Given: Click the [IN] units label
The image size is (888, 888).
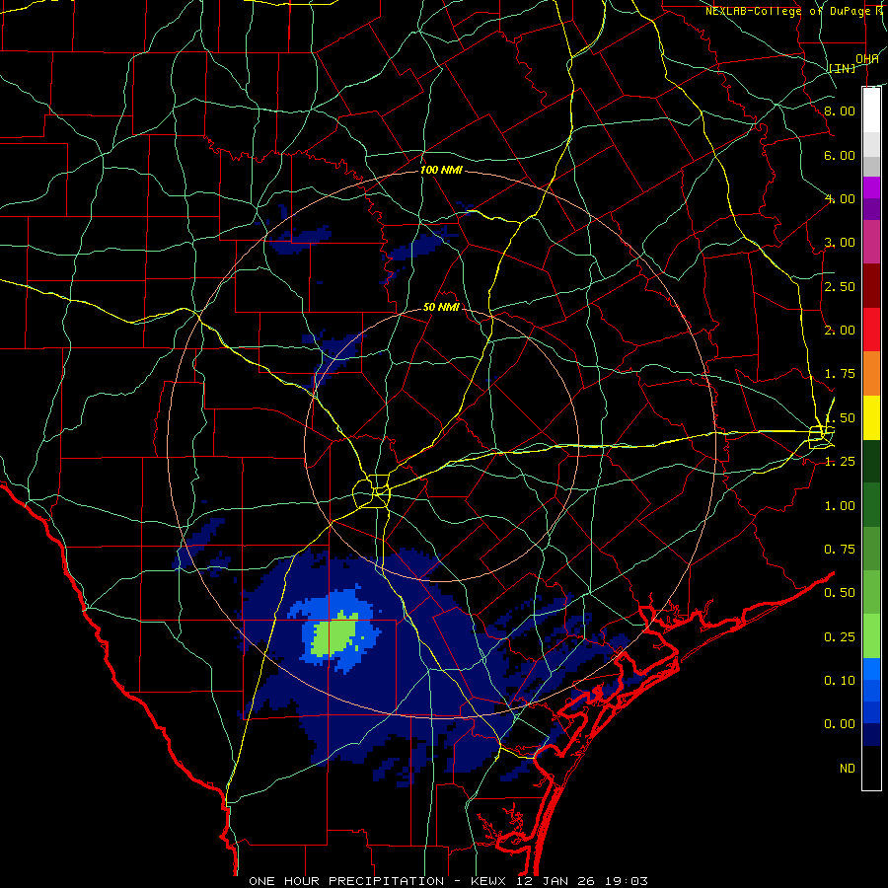Looking at the screenshot, I should (x=843, y=68).
